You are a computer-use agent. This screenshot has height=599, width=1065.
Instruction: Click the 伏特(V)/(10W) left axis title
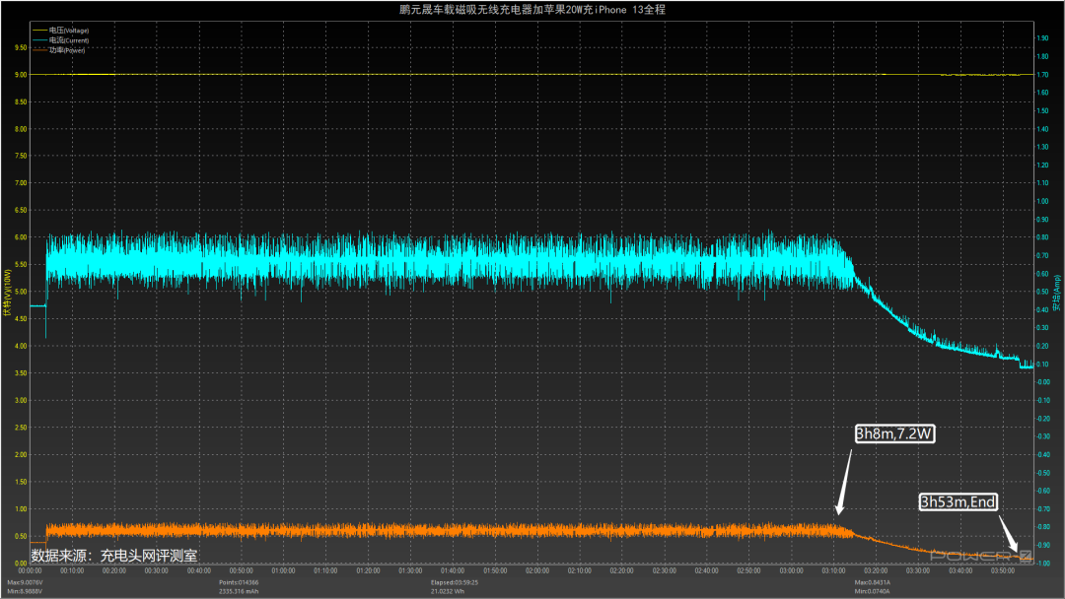pos(8,293)
